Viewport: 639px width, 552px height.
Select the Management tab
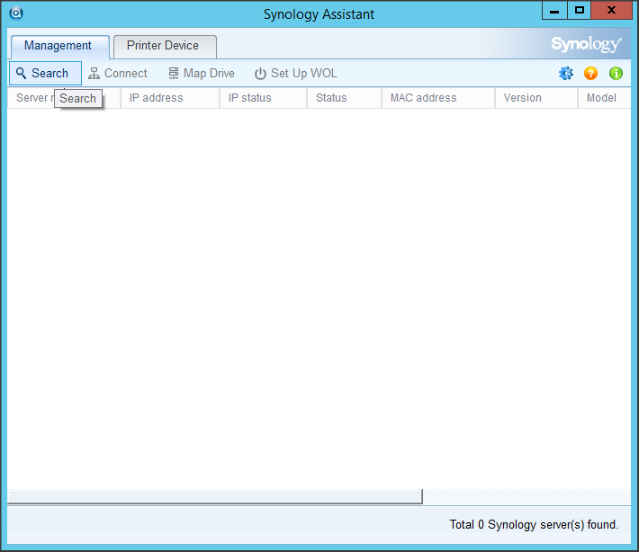tap(58, 46)
